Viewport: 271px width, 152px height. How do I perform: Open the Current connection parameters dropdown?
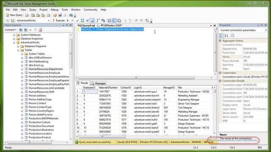(x=266, y=30)
